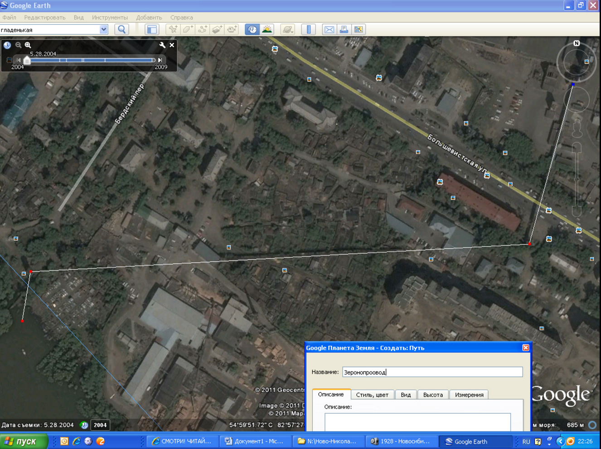Toggle sunlight display icon
This screenshot has height=449, width=601.
[267, 29]
